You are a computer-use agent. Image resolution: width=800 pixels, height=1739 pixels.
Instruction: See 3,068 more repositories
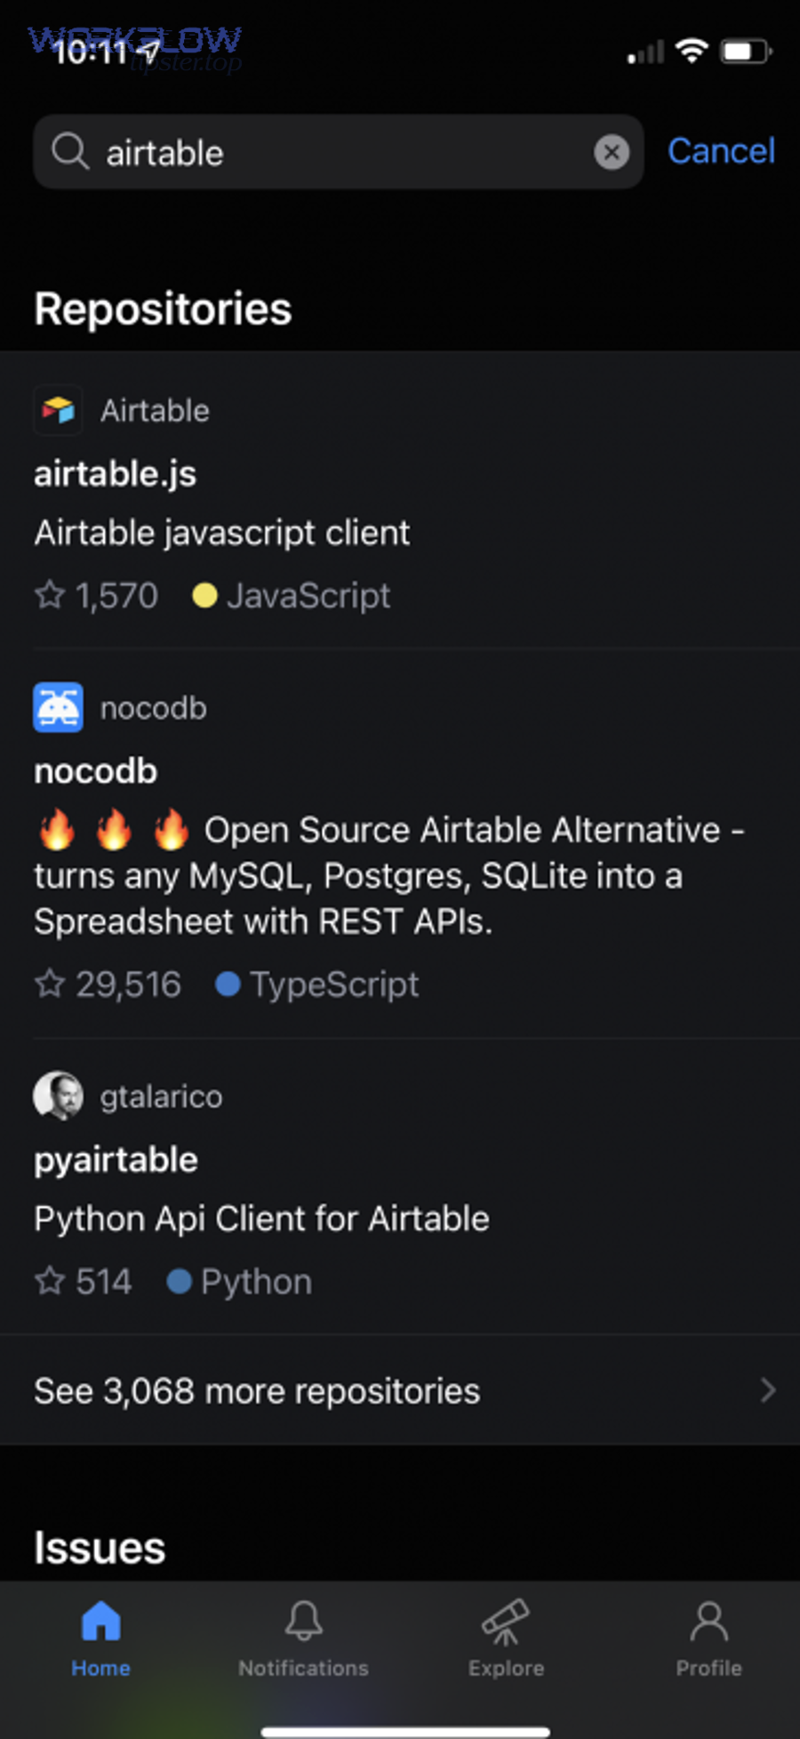pos(400,1390)
